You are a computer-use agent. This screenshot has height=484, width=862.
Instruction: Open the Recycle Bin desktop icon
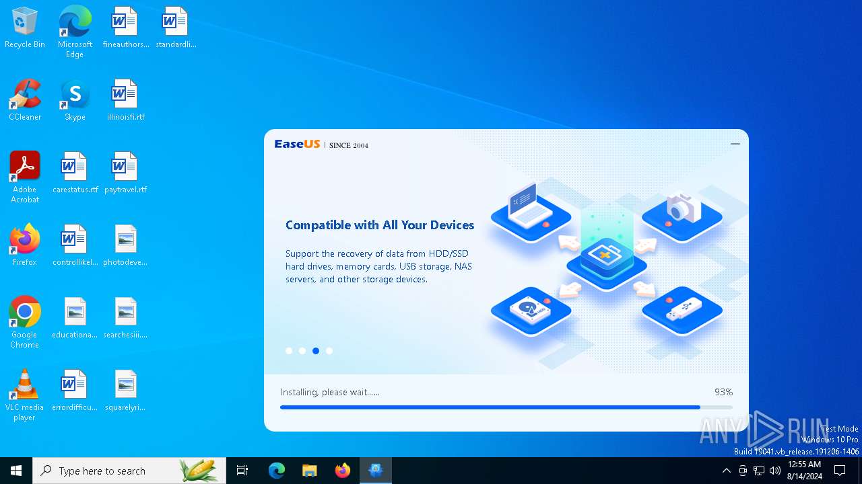pyautogui.click(x=25, y=28)
